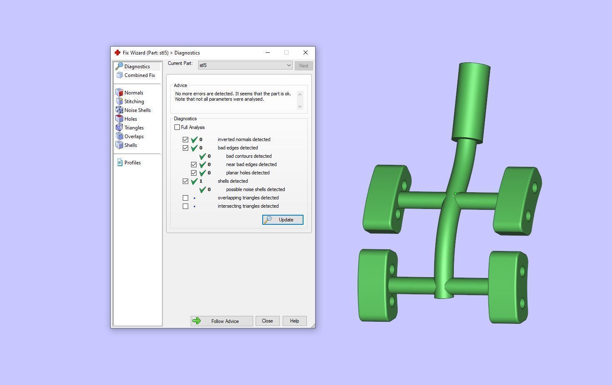Image resolution: width=612 pixels, height=385 pixels.
Task: Enable intersecting triangles detected checkbox
Action: coord(186,206)
